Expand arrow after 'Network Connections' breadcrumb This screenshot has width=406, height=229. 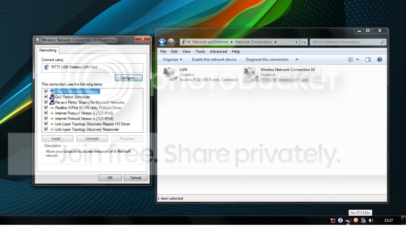(275, 42)
